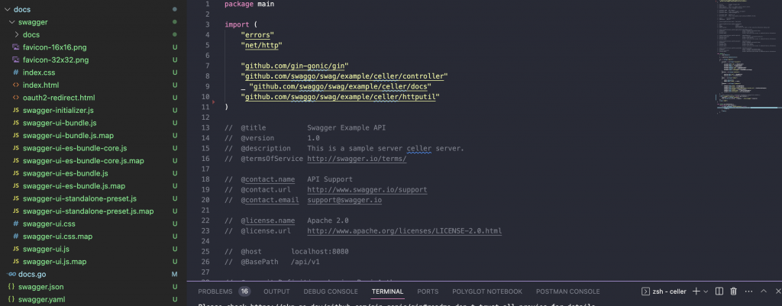Open swagger-ui.js.map file
Screen dimensions: 782x306
[x=54, y=262]
